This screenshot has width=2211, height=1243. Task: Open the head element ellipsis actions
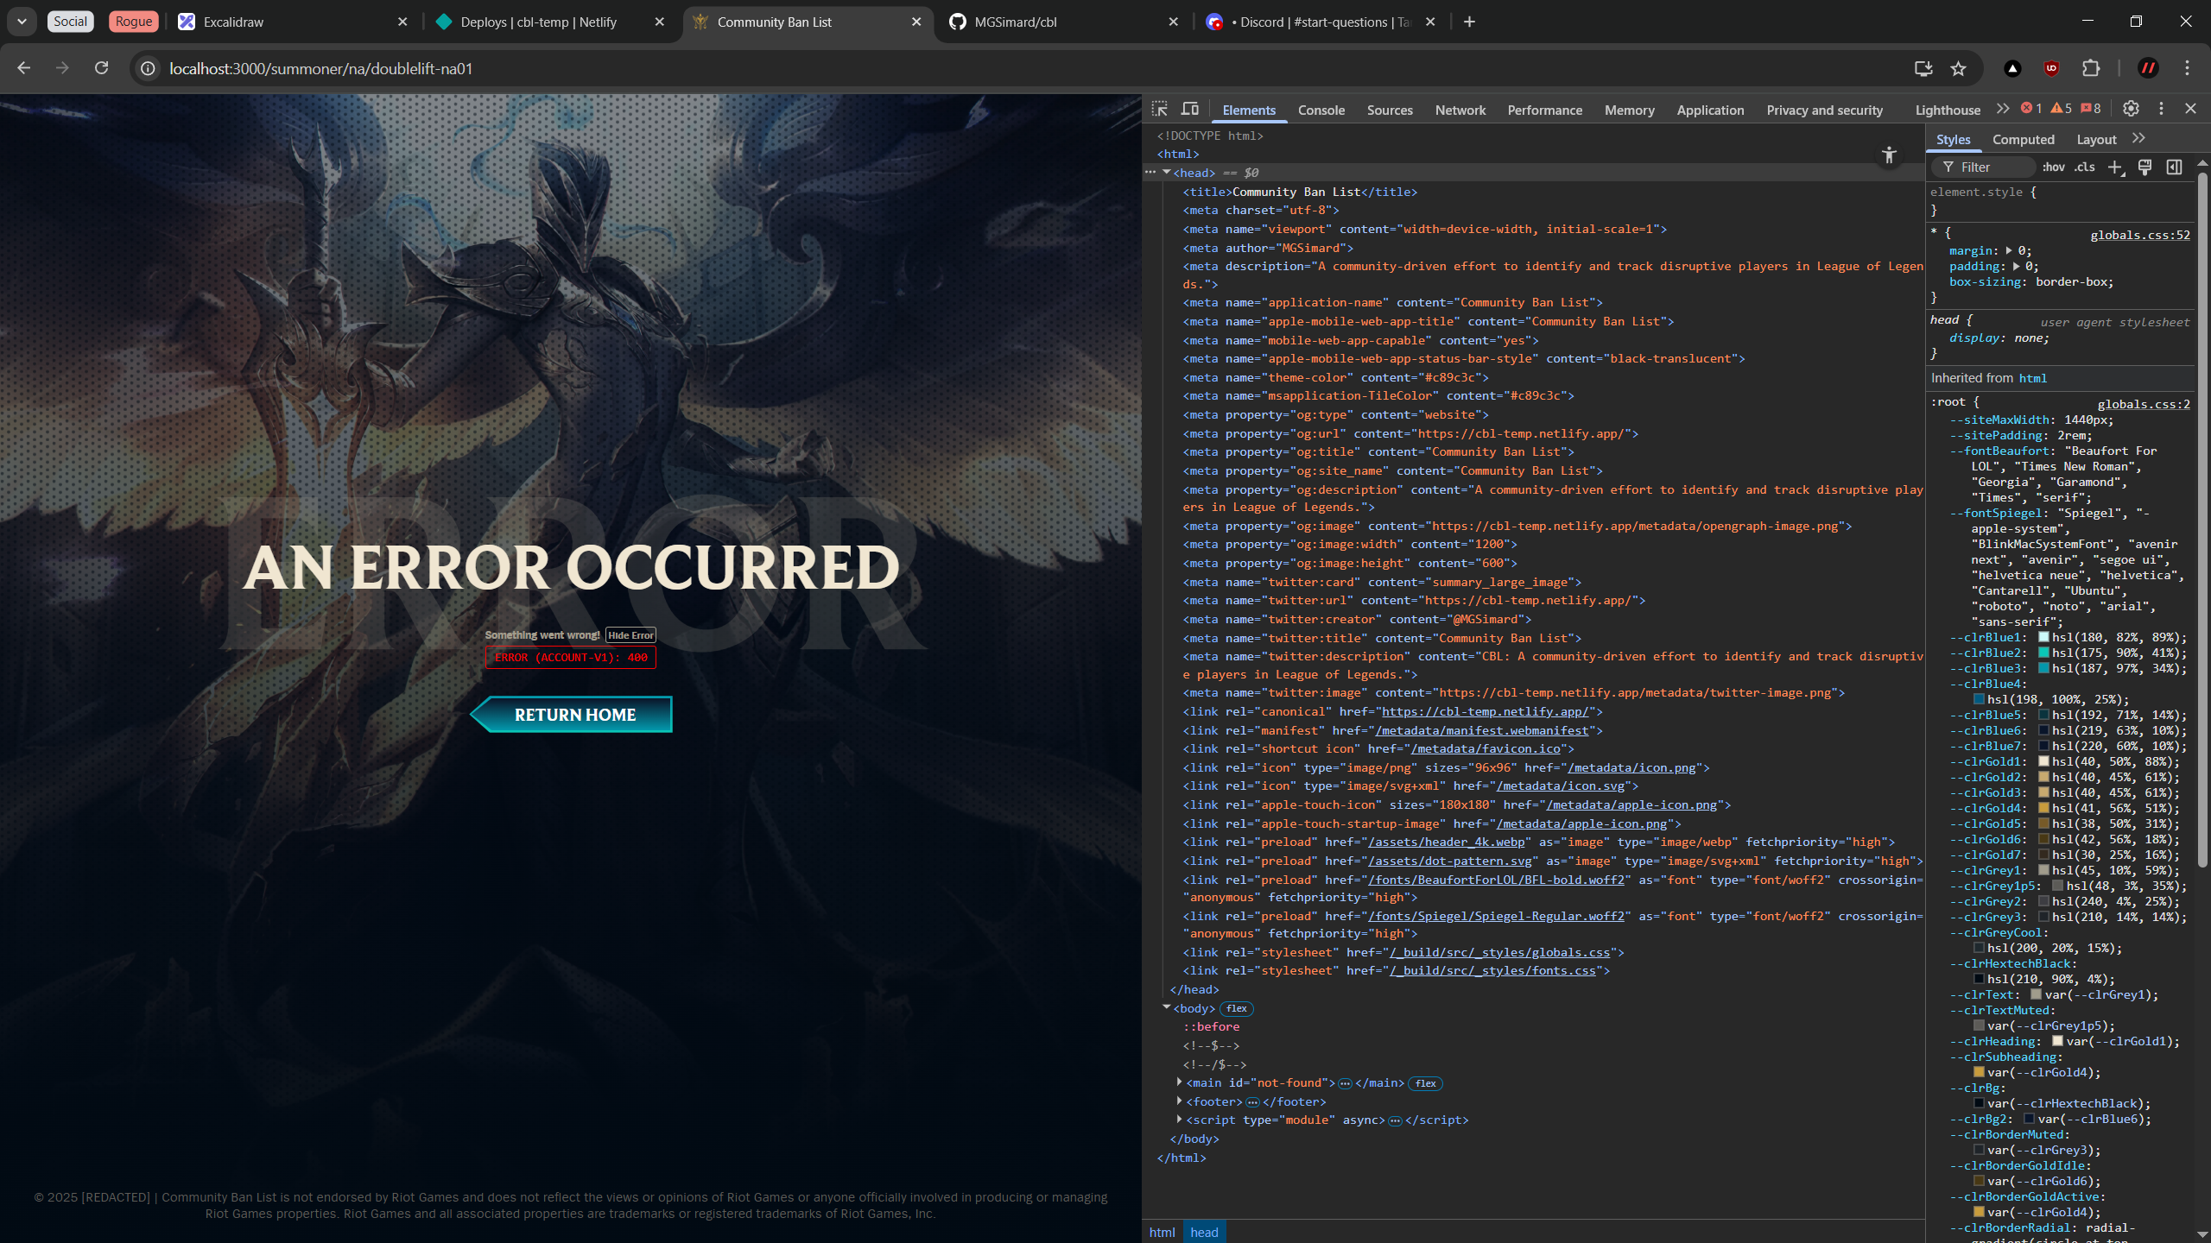pos(1150,173)
